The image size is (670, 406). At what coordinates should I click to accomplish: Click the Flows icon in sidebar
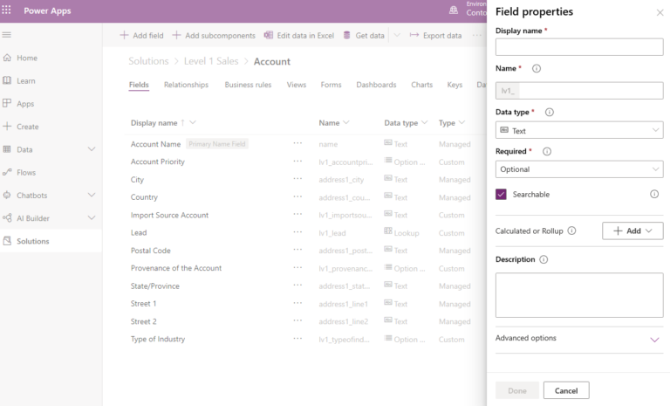7,172
